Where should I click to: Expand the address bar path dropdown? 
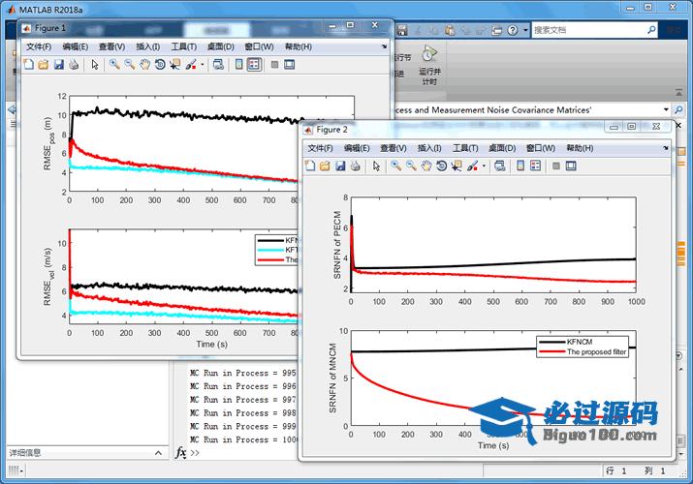pos(667,110)
